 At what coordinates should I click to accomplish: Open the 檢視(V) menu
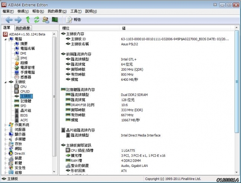pyautogui.click(x=23, y=11)
